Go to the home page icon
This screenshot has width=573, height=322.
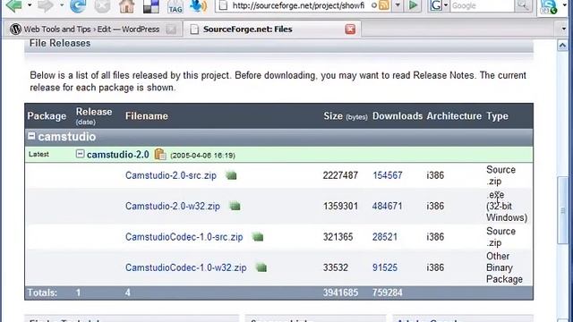point(126,6)
